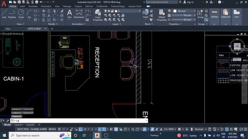Toggle snap mode in status bar
This screenshot has width=248, height=139.
coord(64,129)
